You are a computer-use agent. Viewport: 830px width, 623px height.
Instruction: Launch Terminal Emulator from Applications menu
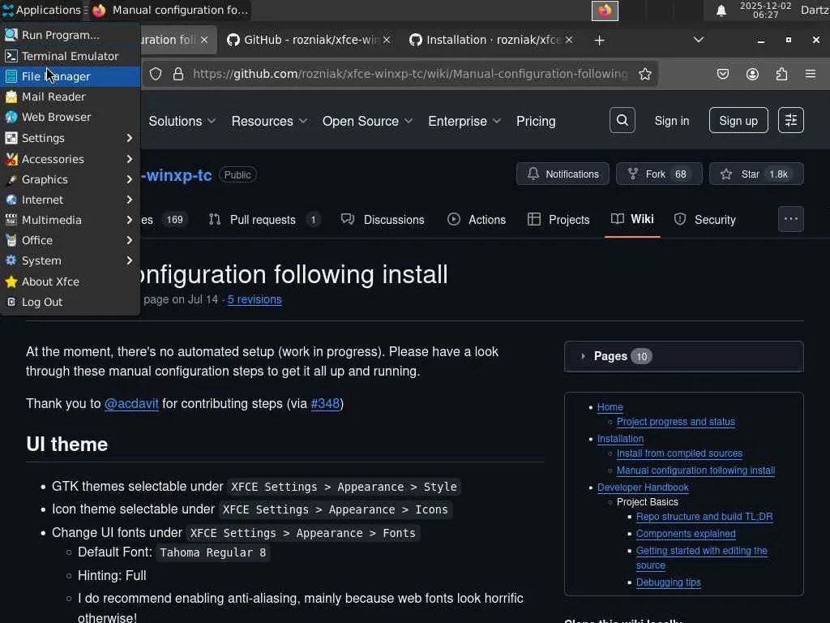[x=70, y=56]
